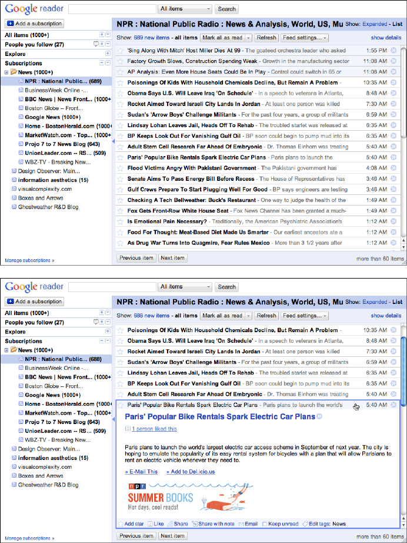Click Email envelope in article action bar
Screen dimensions: 407x543
tap(241, 524)
